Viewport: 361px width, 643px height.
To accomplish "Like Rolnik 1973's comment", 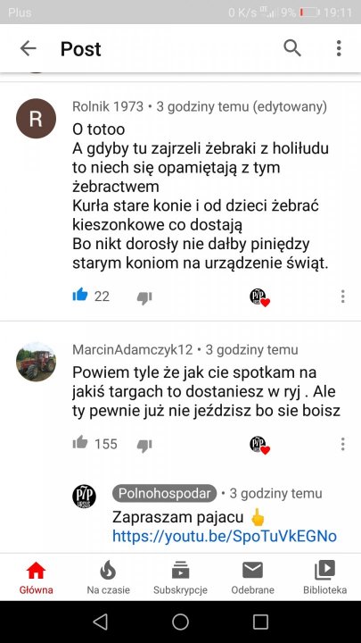I will pos(80,295).
